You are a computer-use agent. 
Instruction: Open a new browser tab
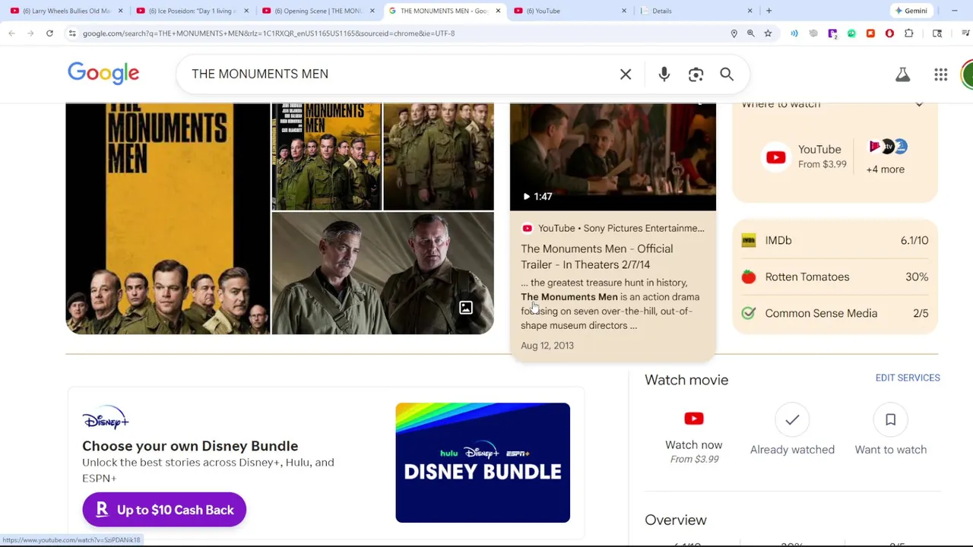[x=769, y=11]
